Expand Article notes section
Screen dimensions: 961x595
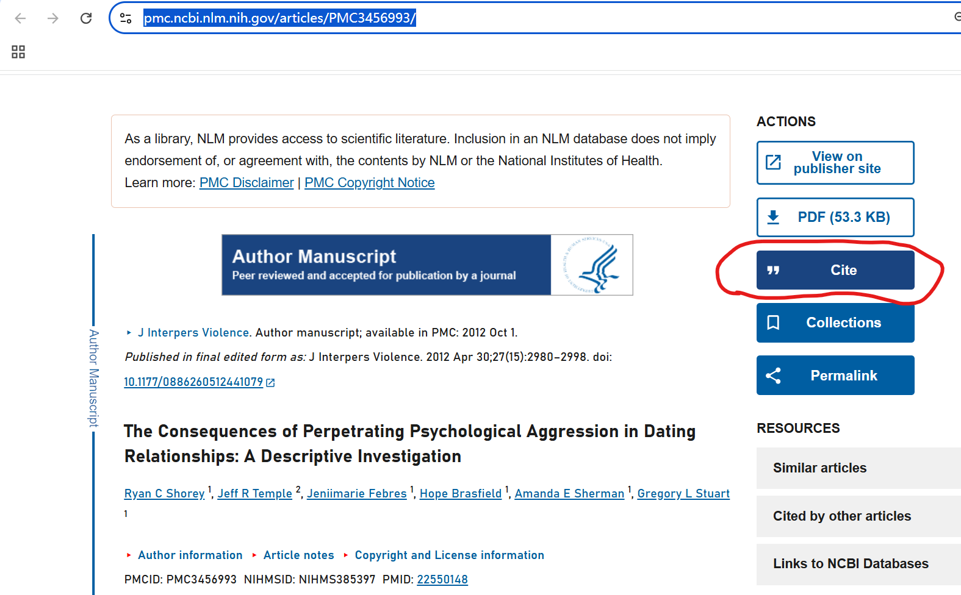pos(298,555)
